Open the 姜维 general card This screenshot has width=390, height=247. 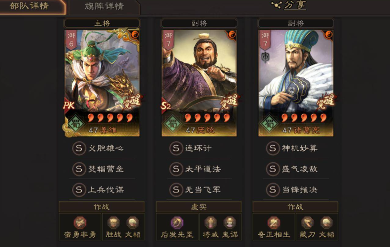102,83
